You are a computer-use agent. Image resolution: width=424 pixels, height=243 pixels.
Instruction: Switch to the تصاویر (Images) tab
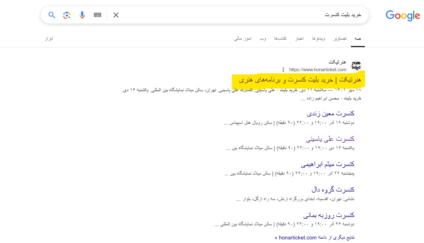340,39
